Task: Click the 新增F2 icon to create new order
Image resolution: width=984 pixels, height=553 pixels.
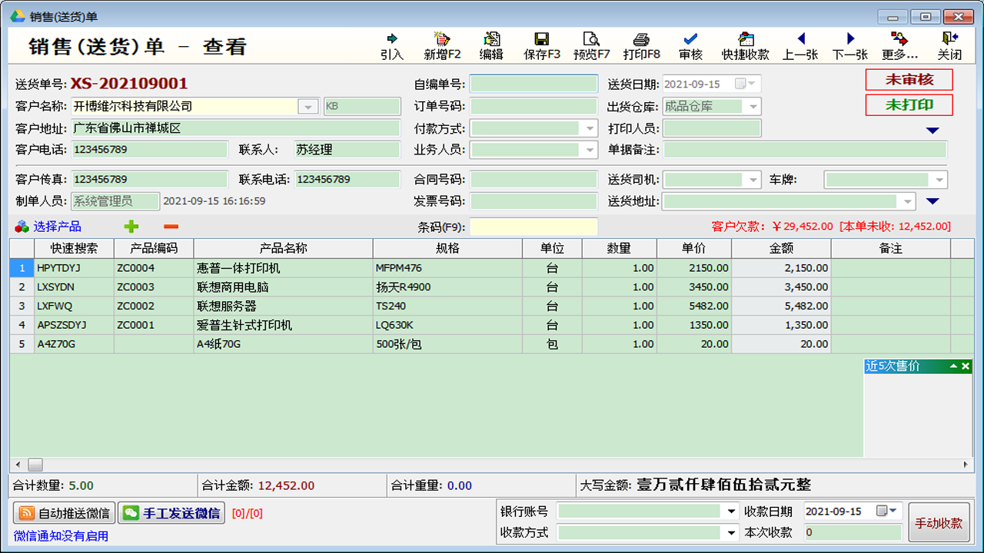Action: [442, 44]
